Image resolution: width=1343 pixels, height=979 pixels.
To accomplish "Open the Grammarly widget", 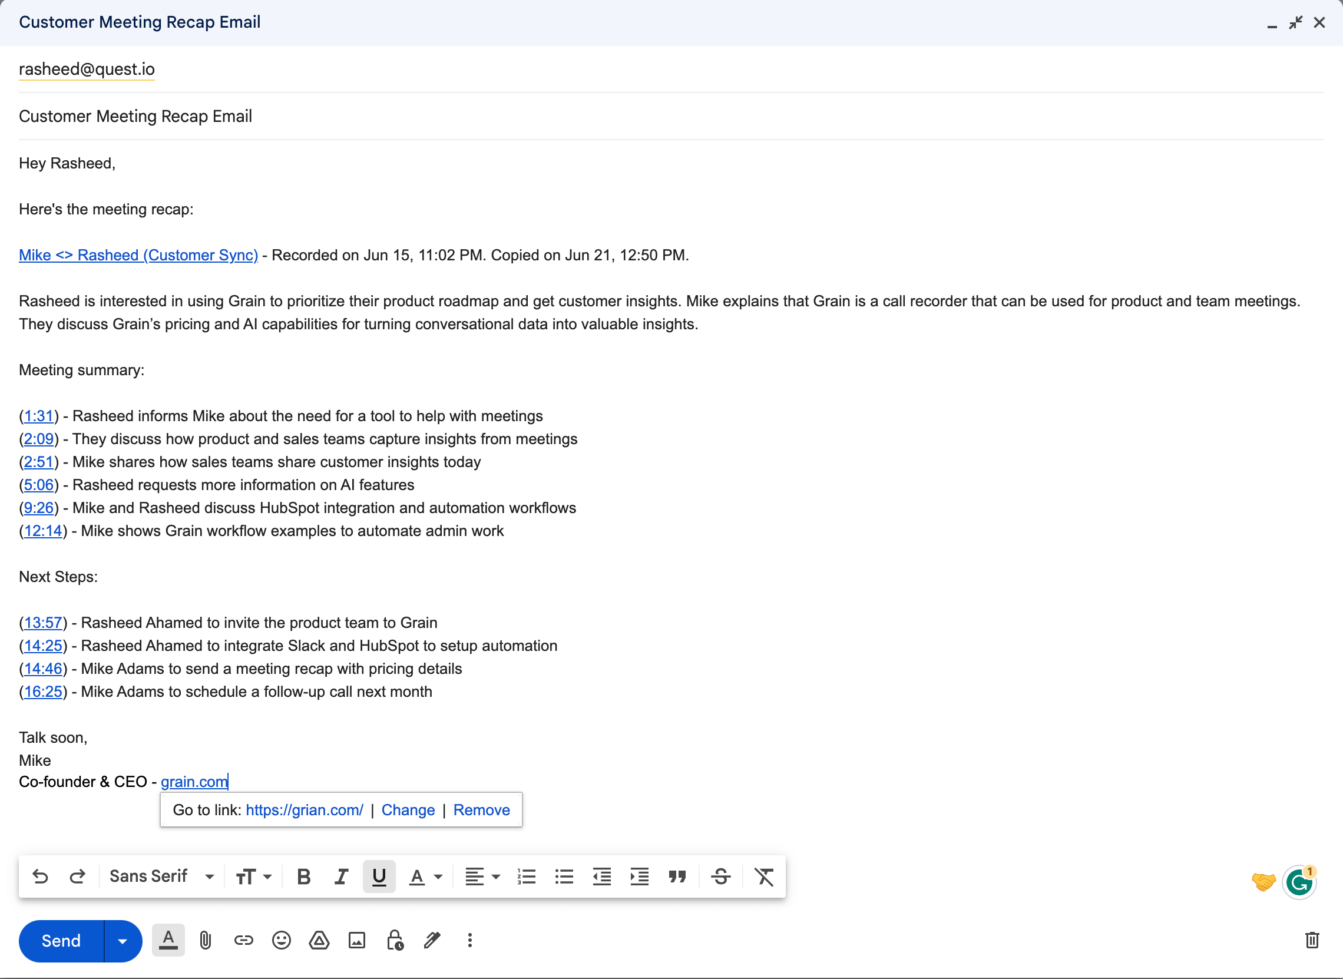I will tap(1299, 883).
